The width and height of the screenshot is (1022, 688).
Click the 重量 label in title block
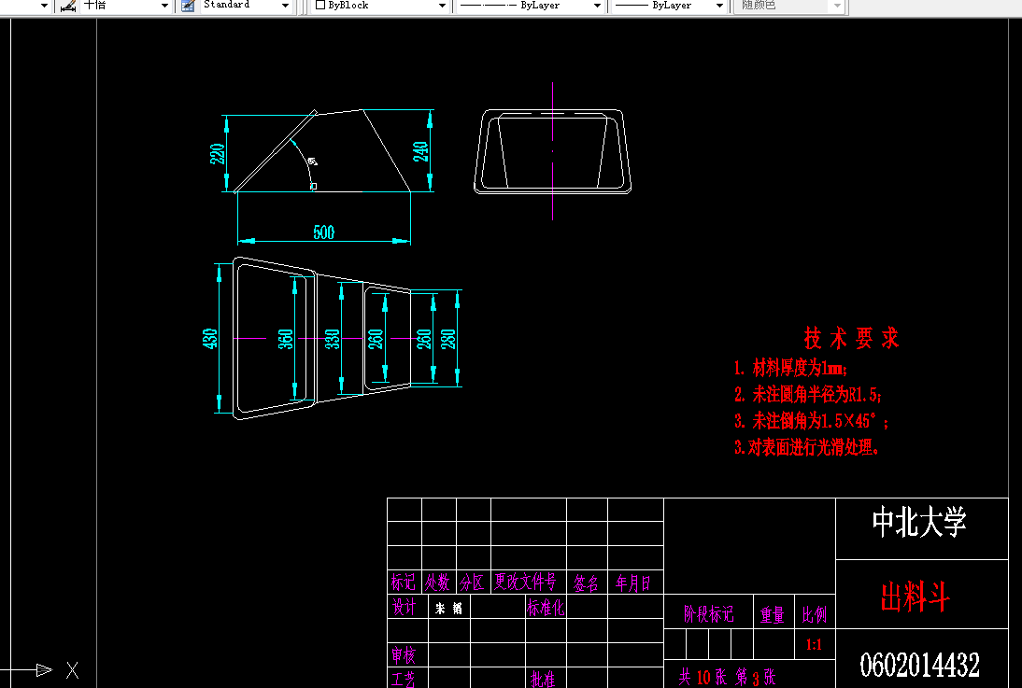pos(773,614)
